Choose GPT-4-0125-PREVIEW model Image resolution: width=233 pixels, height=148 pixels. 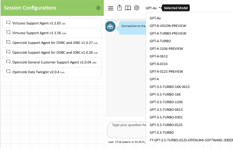pos(166,71)
